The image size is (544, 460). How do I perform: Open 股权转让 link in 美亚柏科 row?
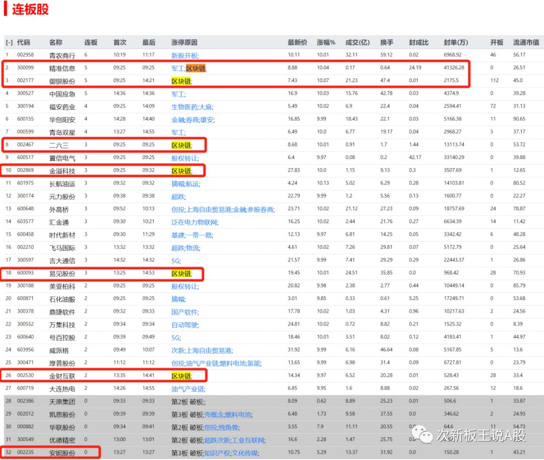click(x=185, y=286)
